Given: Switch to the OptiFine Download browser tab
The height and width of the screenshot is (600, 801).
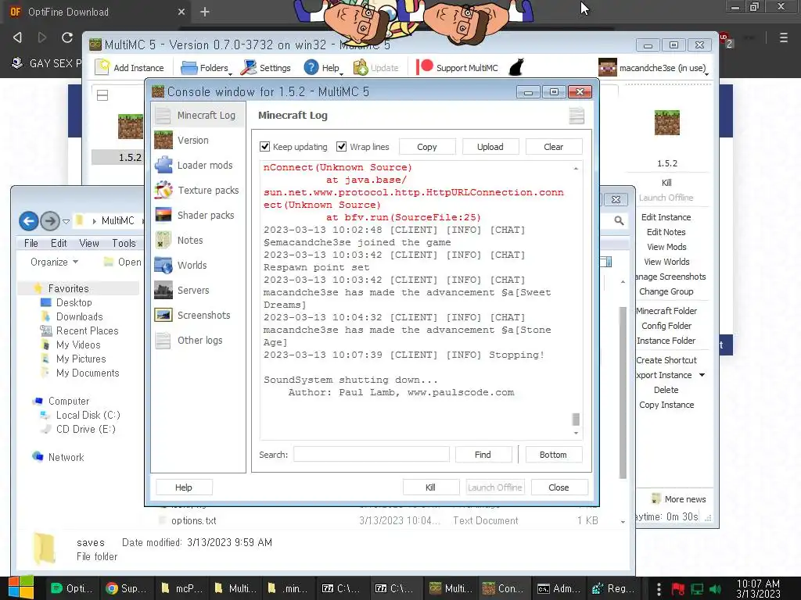Looking at the screenshot, I should tap(97, 12).
